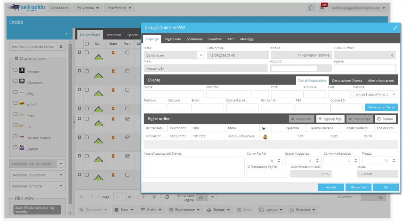The image size is (404, 221).
Task: Open the Seleziona Fornitore dropdown
Action: pyautogui.click(x=61, y=186)
